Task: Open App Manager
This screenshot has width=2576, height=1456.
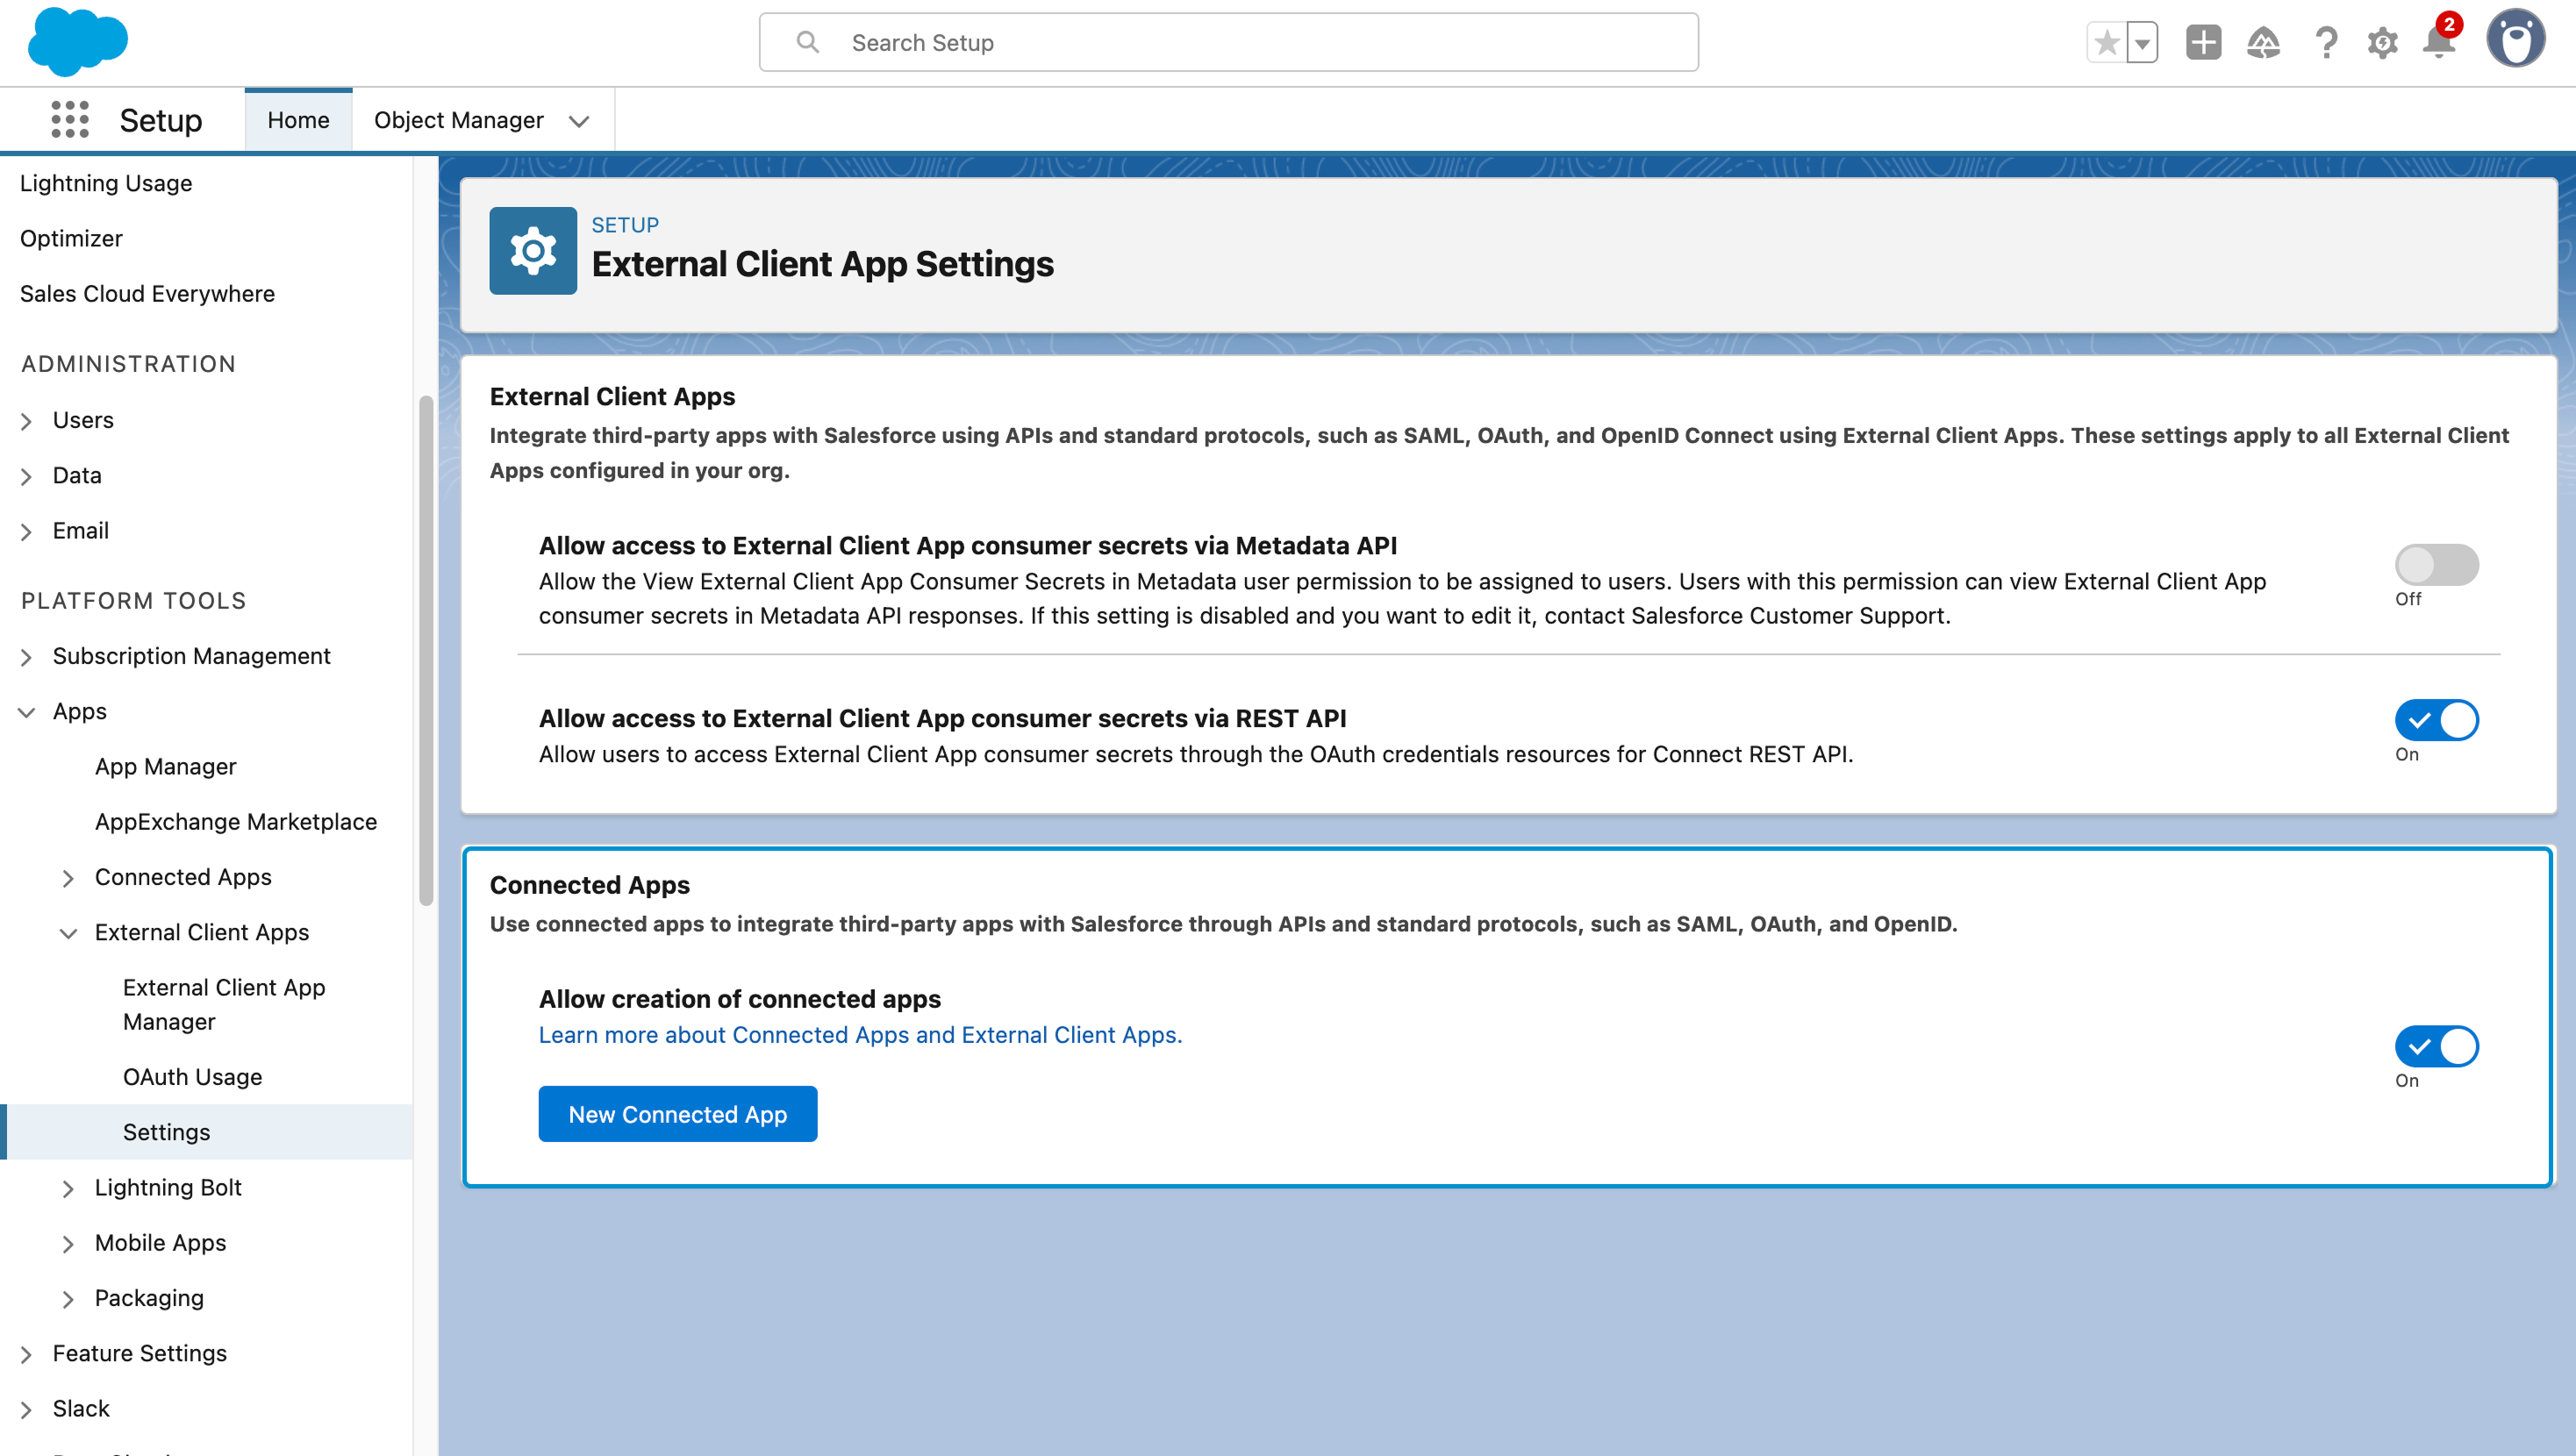Action: (166, 766)
